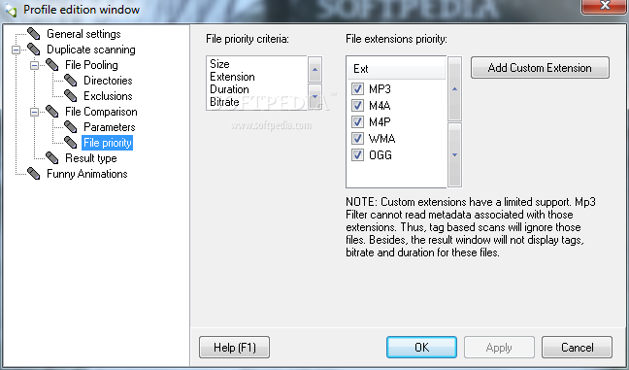
Task: Select Size in priority criteria list
Action: click(219, 64)
